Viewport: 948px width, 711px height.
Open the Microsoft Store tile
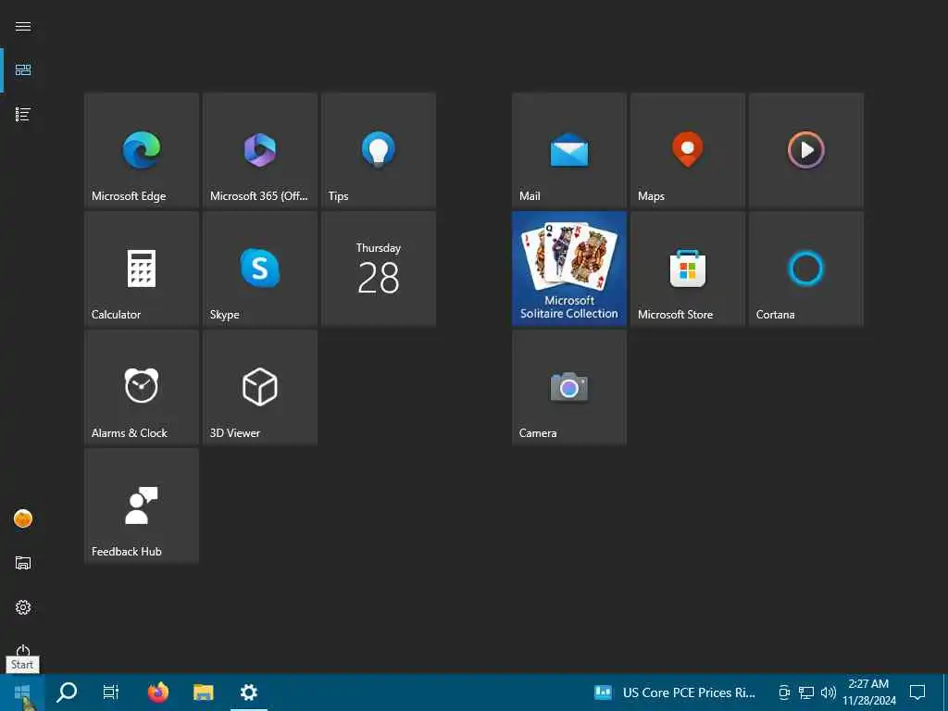(x=688, y=268)
